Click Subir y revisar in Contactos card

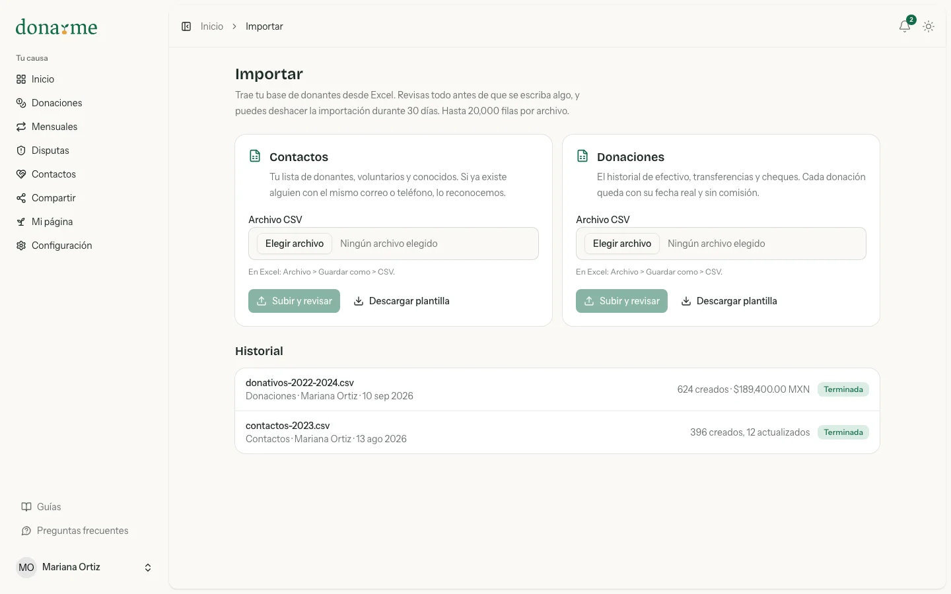tap(294, 301)
